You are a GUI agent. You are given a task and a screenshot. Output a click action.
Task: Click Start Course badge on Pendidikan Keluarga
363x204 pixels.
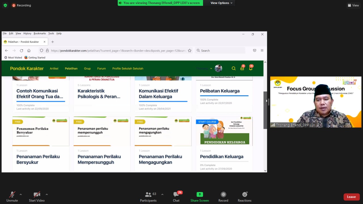pos(207,122)
